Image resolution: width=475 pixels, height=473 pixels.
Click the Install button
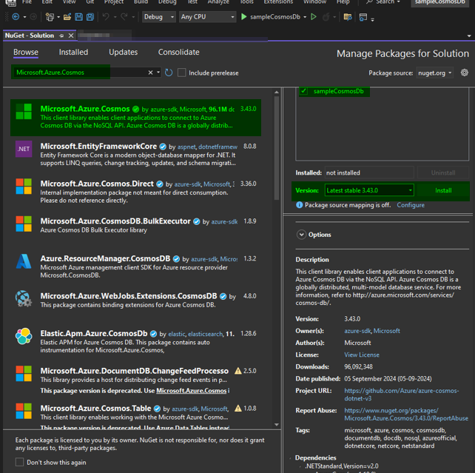(x=443, y=190)
